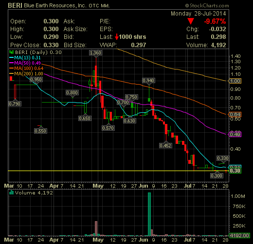Click the 0.452 price callout
Viewport: 253px width, 244px height.
(x=165, y=145)
